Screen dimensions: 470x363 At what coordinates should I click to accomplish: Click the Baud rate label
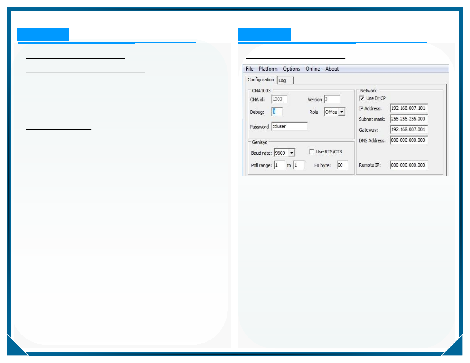tap(262, 153)
